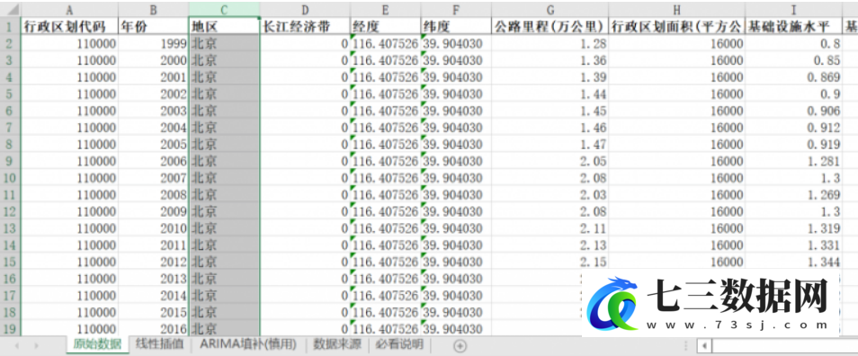The height and width of the screenshot is (356, 858).
Task: Click the sheet tab scroll-left arrow
Action: (16, 345)
